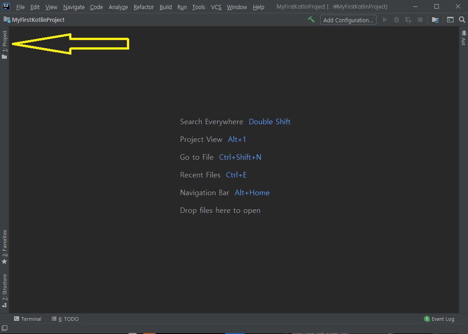
Task: Open the Event Log button
Action: pos(439,319)
